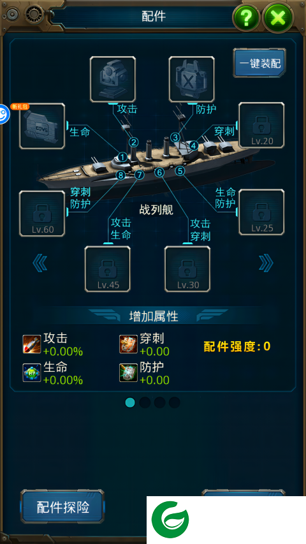Screen dimensions: 306x544
Task: Tap the locked Lv.20 穿刺 slot
Action: (261, 125)
